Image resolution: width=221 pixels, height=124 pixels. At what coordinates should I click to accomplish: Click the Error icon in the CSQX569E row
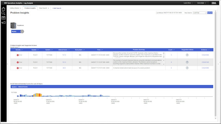(18, 55)
